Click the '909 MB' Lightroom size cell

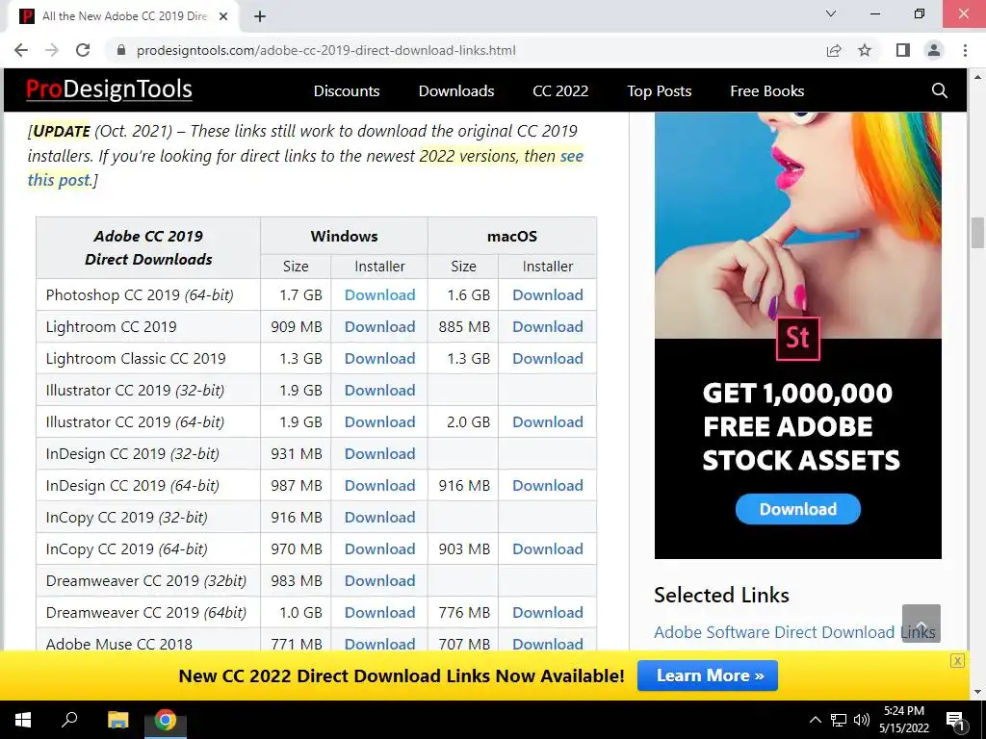296,327
